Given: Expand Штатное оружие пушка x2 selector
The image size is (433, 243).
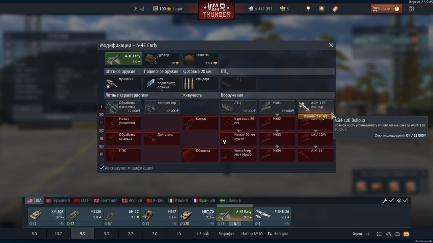Looking at the screenshot, I should coord(123,83).
